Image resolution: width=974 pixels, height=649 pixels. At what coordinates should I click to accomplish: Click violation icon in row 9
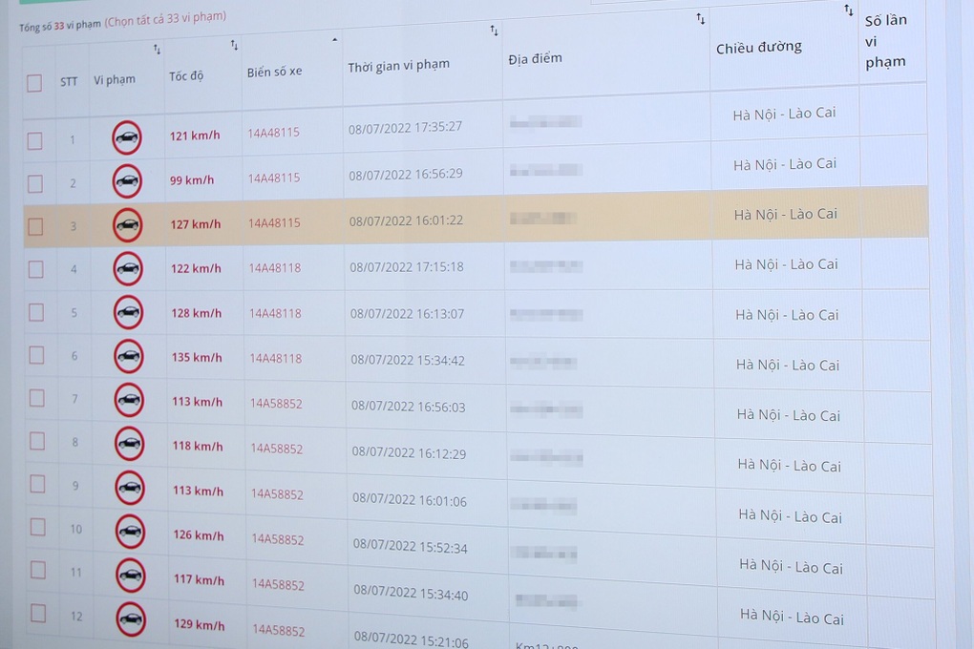point(130,488)
